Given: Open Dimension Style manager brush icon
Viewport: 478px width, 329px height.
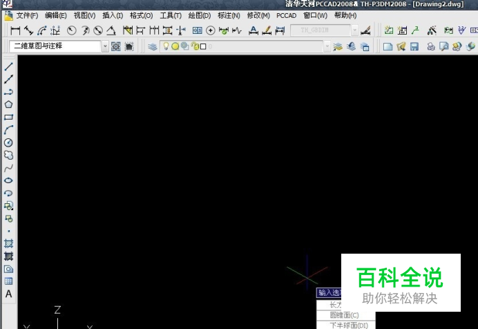Looking at the screenshot, I should pos(365,30).
